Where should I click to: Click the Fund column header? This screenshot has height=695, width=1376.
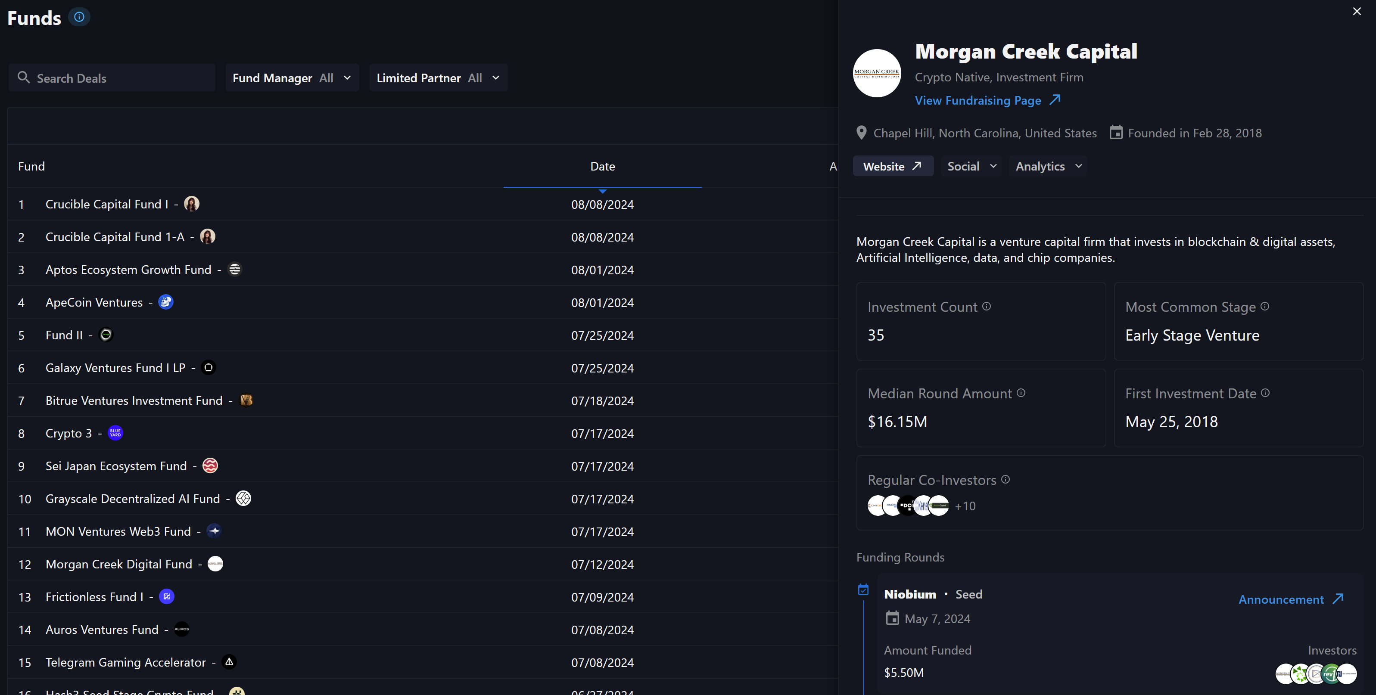pos(31,166)
